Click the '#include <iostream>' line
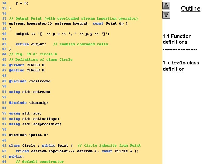Screen dimensions: 219x164 (30, 81)
